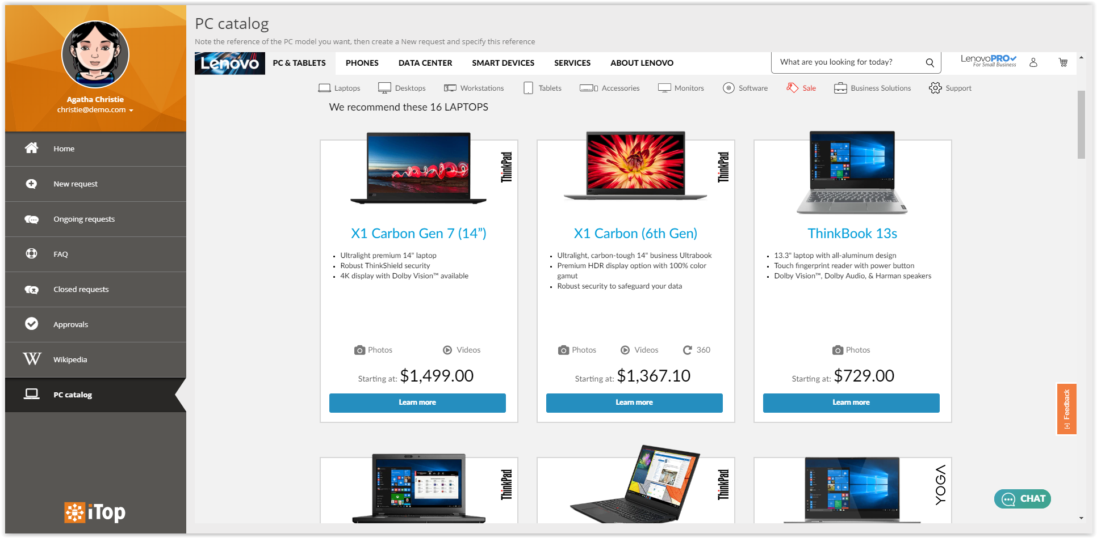Screen dimensions: 1097x538
Task: Open the CHAT bubble button
Action: click(1023, 499)
